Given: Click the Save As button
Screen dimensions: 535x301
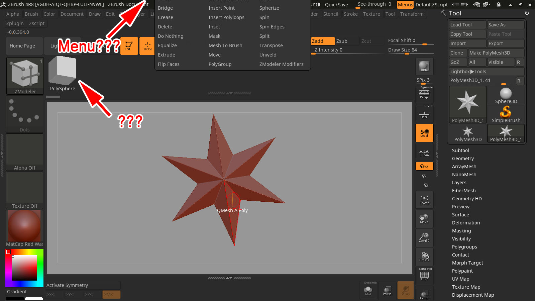Looking at the screenshot, I should [x=506, y=25].
